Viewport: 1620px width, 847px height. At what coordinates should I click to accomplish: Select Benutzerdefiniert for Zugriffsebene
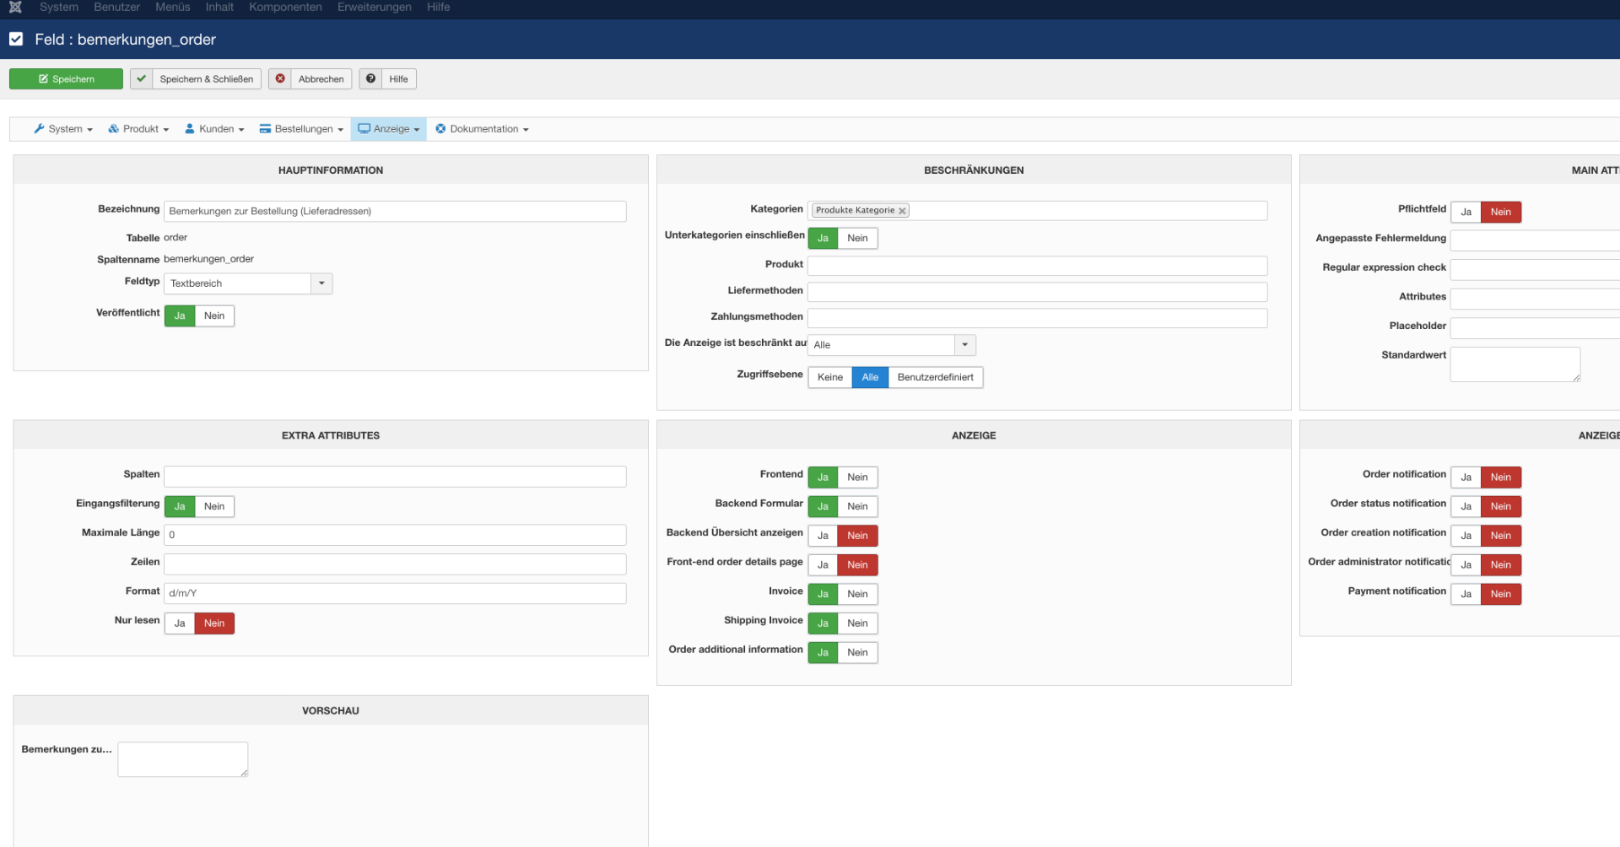936,378
